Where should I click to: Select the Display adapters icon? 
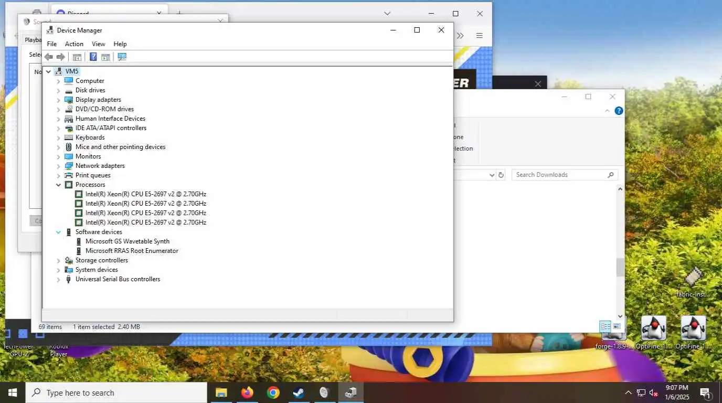coord(69,100)
